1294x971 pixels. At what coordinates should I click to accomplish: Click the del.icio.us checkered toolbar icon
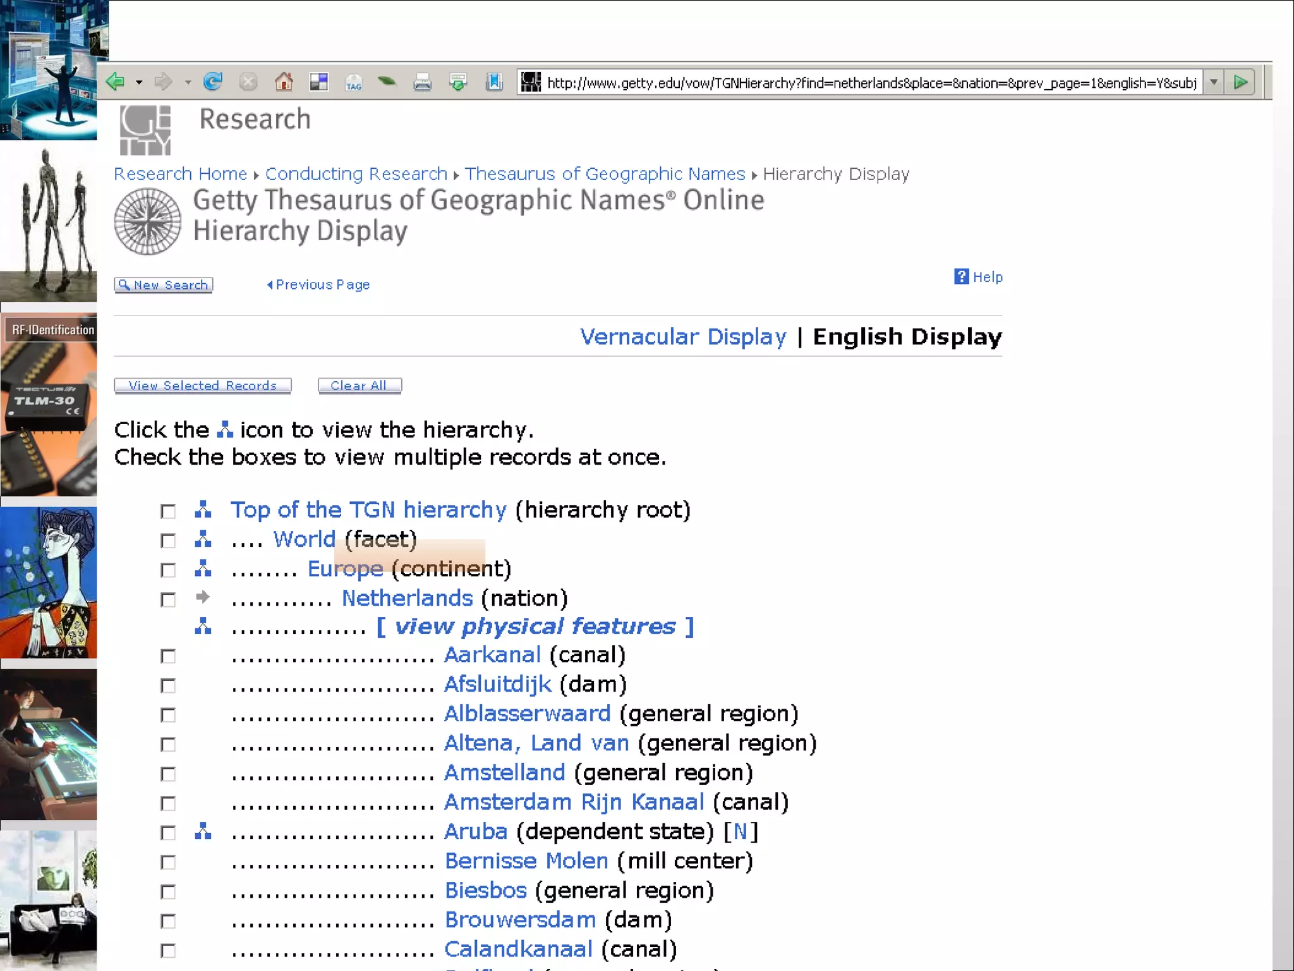[x=318, y=82]
